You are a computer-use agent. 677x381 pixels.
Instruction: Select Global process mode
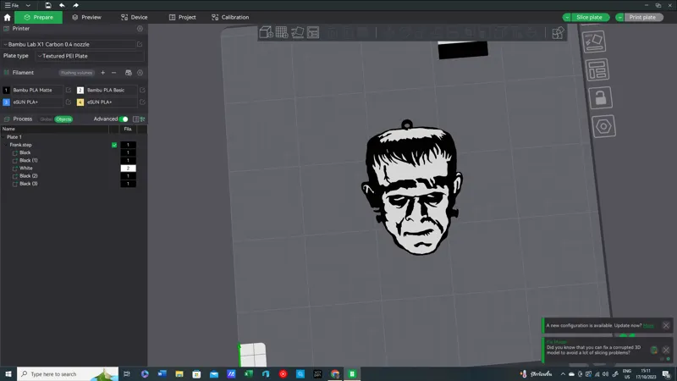46,119
